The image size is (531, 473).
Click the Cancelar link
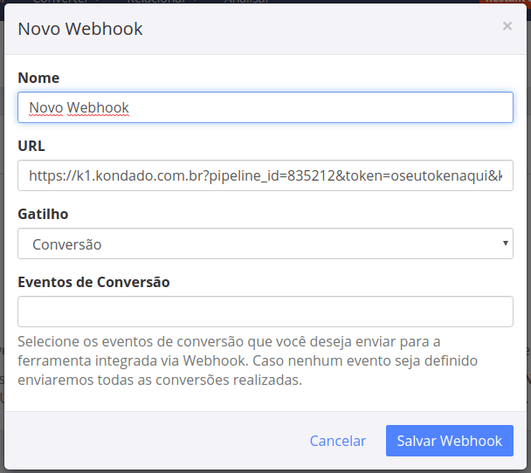tap(337, 441)
